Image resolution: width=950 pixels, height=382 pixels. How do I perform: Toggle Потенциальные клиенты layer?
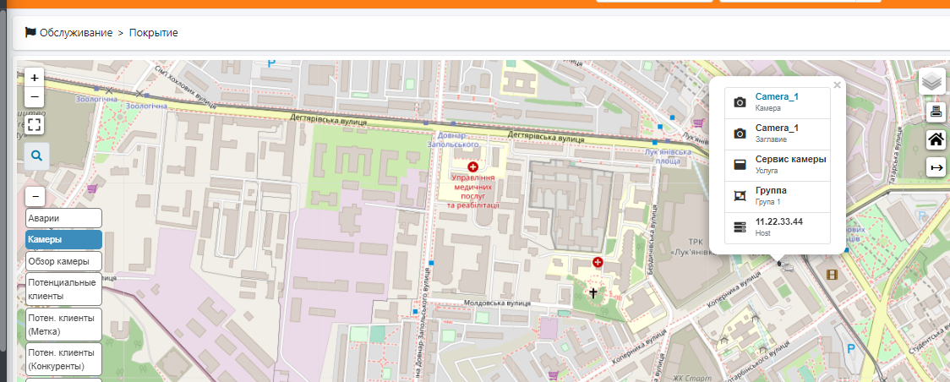click(63, 288)
